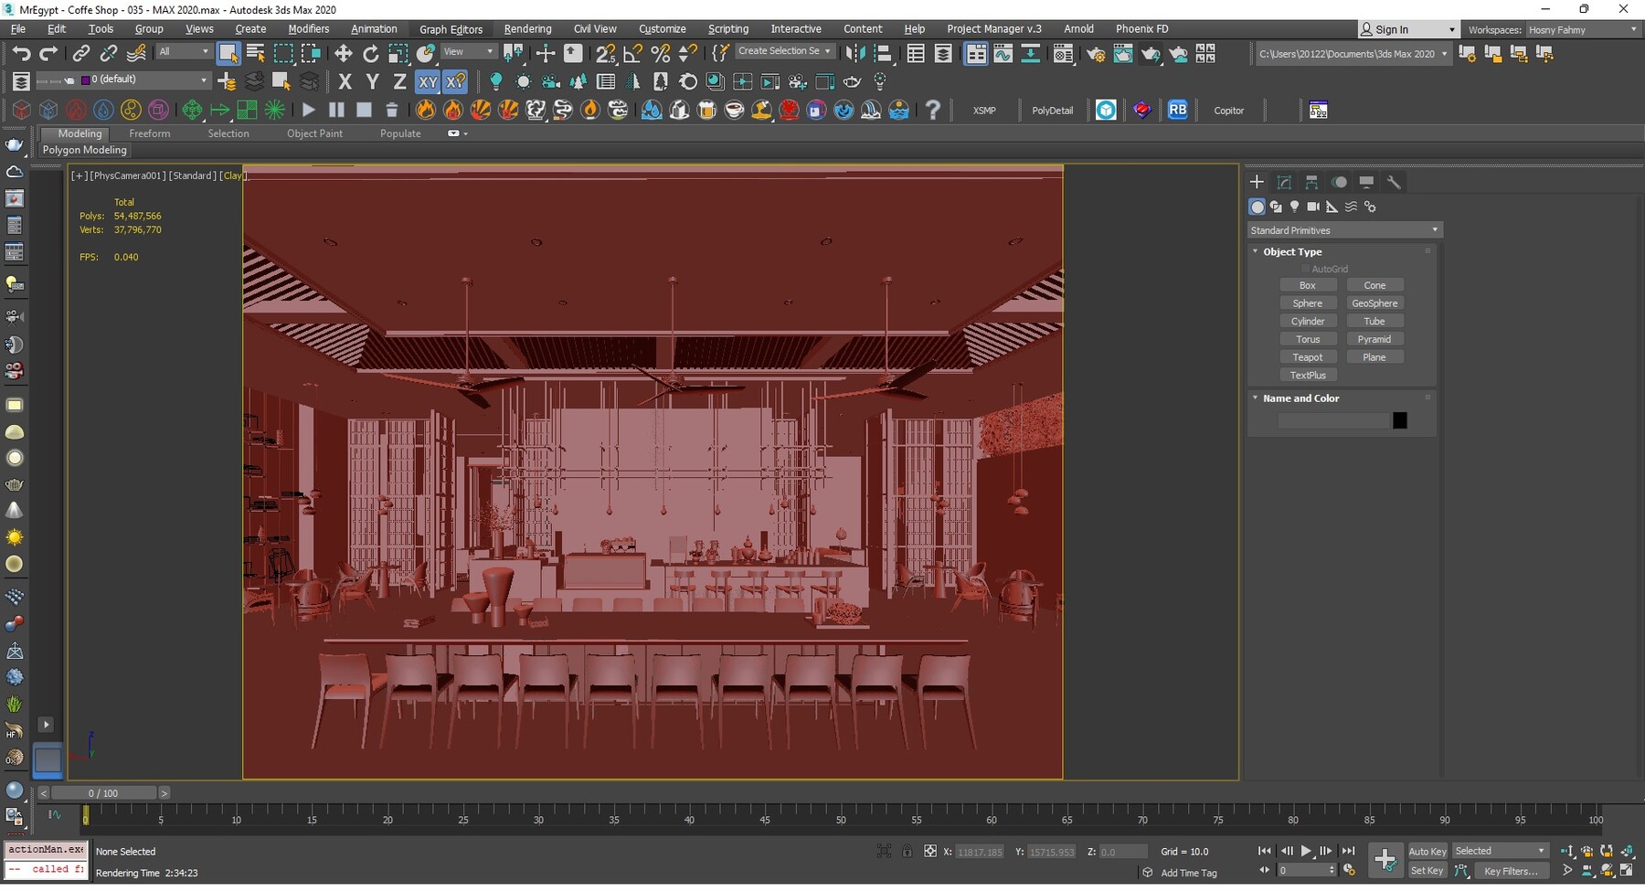1645x891 pixels.
Task: Activate the Mirror tool icon
Action: click(x=856, y=53)
